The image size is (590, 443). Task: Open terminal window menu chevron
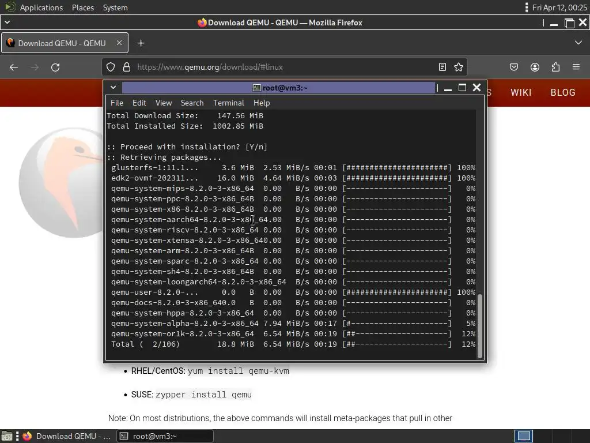(113, 88)
